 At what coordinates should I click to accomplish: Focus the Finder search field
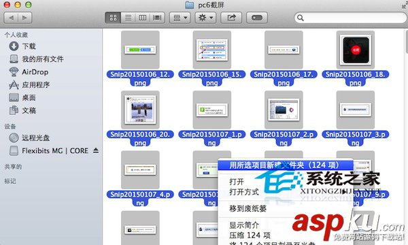tap(350, 18)
